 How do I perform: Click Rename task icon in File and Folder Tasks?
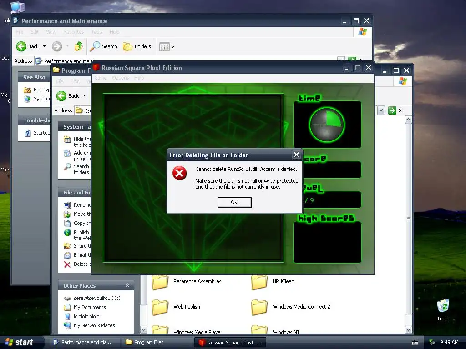click(x=67, y=205)
